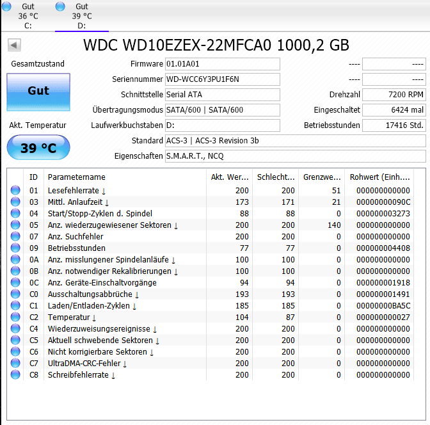Viewport: 430px width, 425px height.
Task: Click status orb for UltraDMA-CRC-Fehler row
Action: 15,363
